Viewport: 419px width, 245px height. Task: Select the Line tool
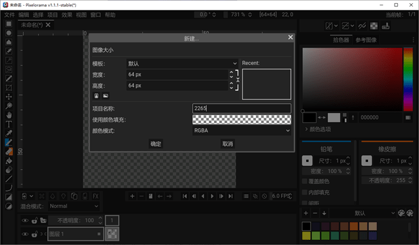tap(8, 179)
